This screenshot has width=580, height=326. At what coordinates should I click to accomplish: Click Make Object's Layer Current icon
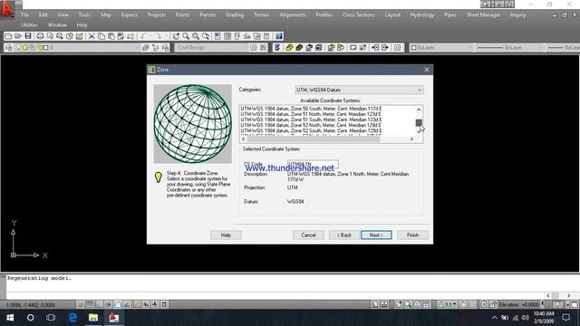pyautogui.click(x=145, y=48)
